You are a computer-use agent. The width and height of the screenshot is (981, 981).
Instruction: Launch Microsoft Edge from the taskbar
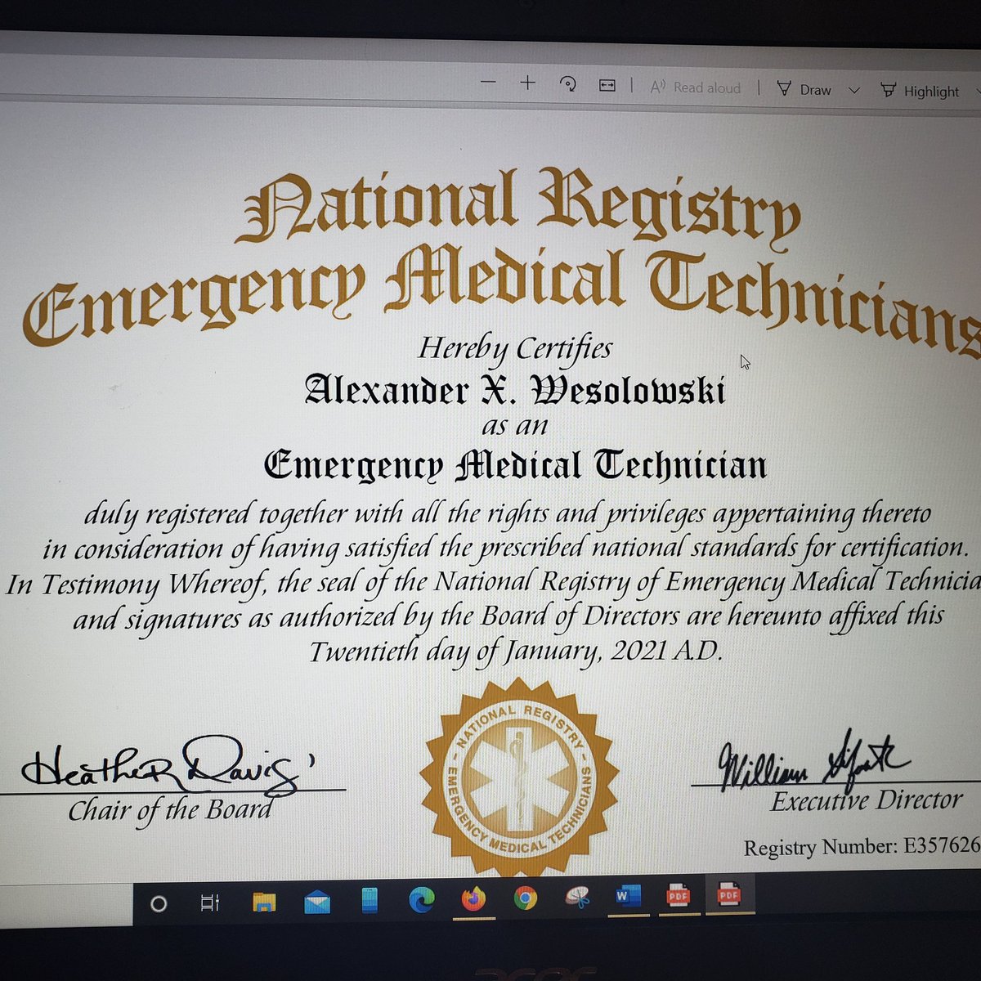421,900
